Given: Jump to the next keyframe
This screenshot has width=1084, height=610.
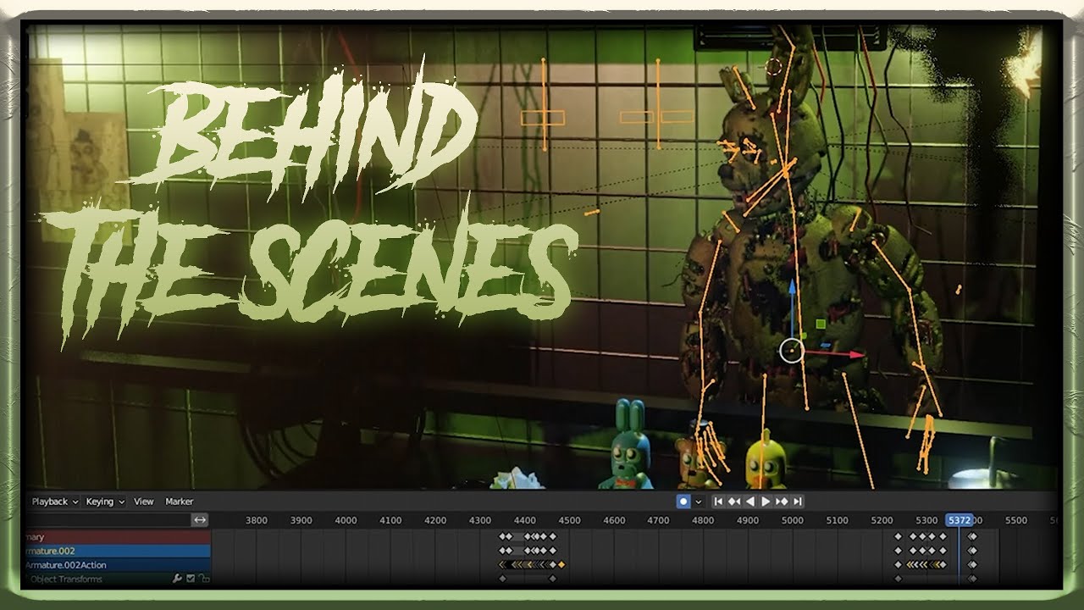Looking at the screenshot, I should pos(782,502).
